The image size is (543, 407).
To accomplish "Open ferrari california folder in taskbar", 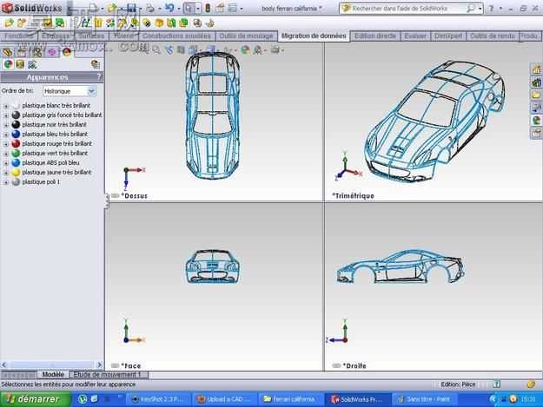I will [x=290, y=399].
